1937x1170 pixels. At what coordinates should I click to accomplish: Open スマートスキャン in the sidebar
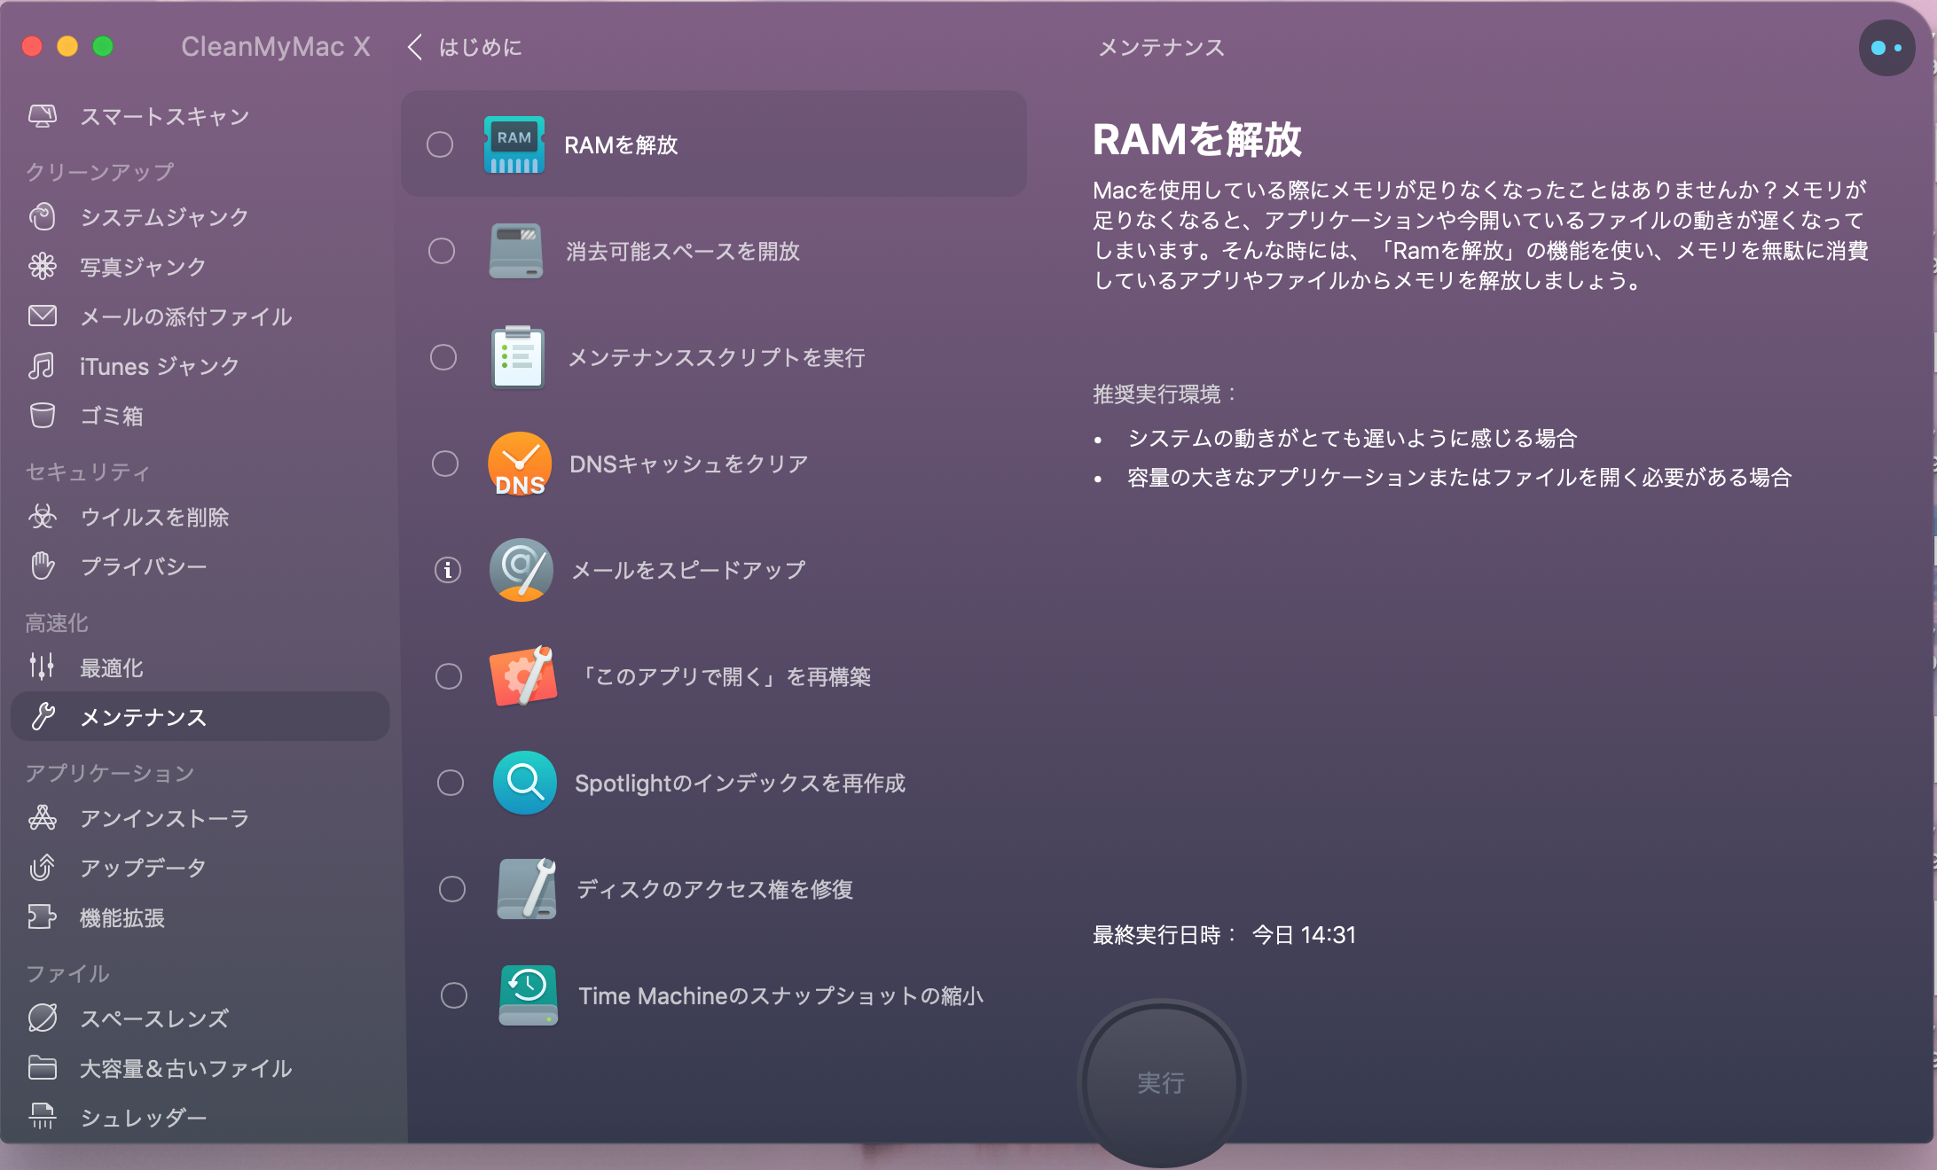pyautogui.click(x=200, y=116)
